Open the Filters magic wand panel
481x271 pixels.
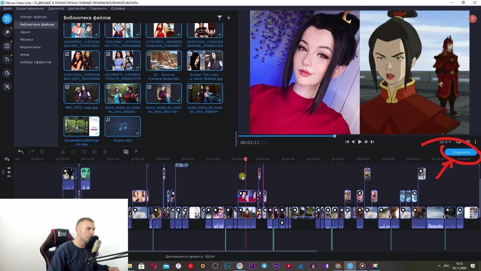(x=7, y=33)
